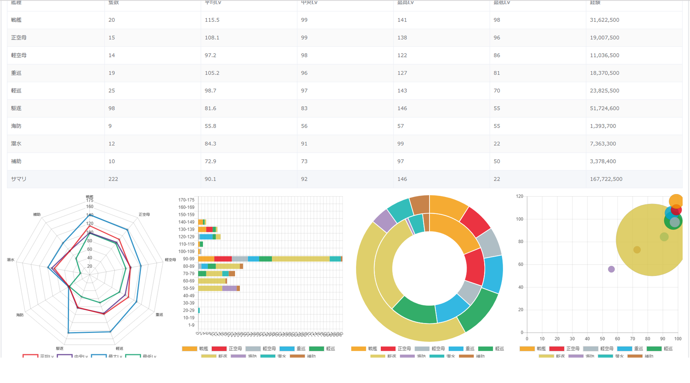This screenshot has width=690, height=383.
Task: Click the teal 20-29 bar
Action: pyautogui.click(x=199, y=310)
